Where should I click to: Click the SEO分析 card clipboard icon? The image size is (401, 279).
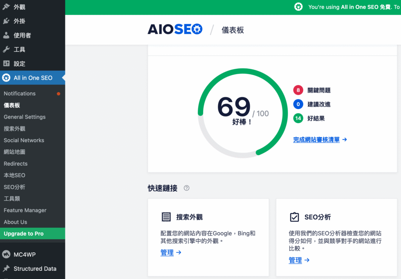(x=294, y=217)
